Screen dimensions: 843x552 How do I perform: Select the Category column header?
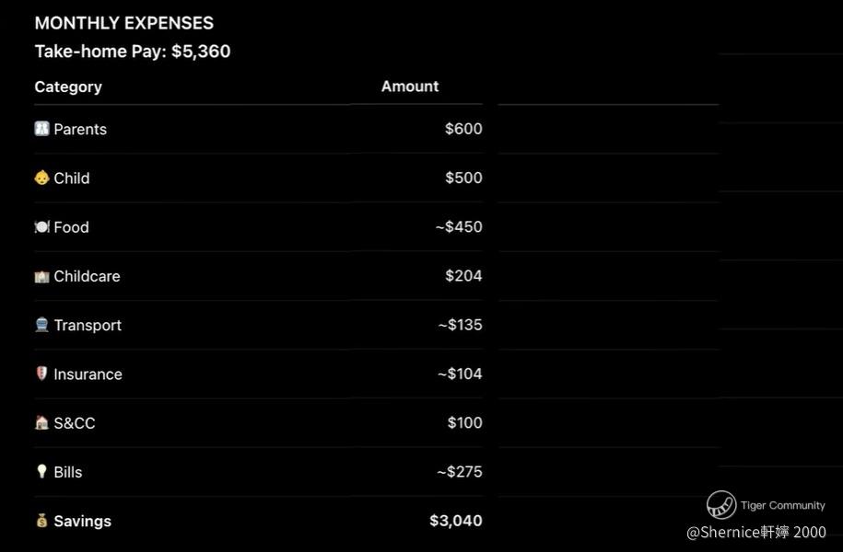point(68,86)
